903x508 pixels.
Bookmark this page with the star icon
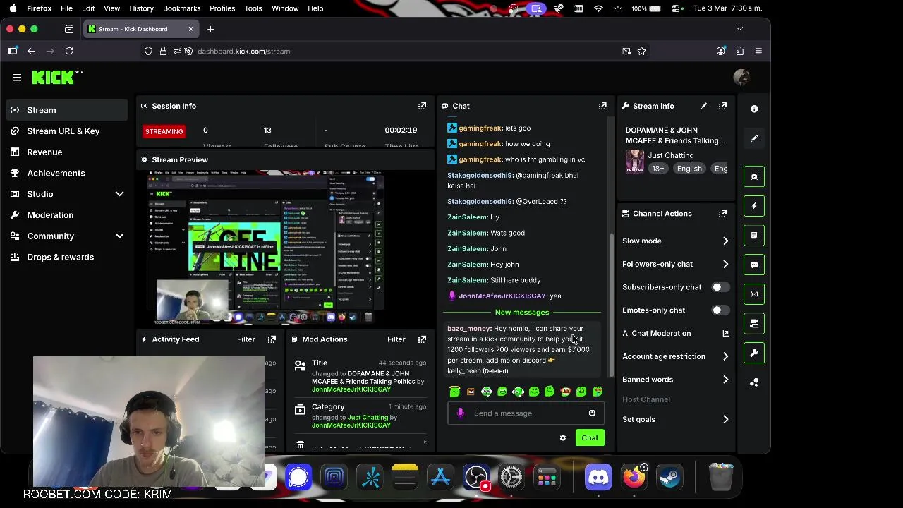click(x=641, y=51)
